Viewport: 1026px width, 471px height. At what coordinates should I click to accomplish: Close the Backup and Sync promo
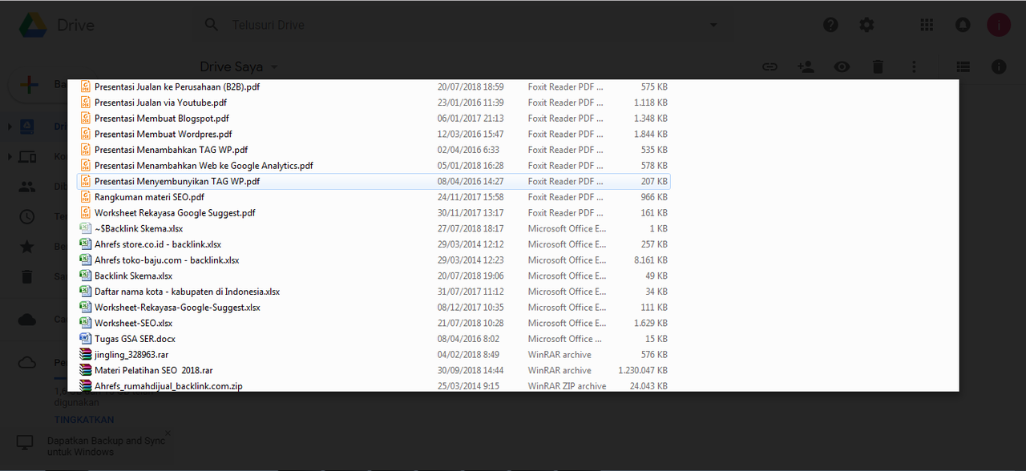click(x=168, y=433)
